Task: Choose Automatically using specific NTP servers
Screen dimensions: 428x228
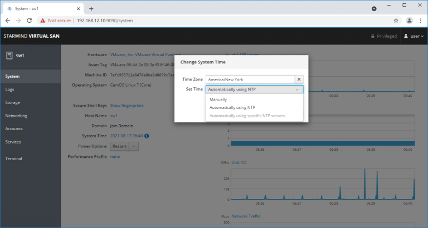Action: (x=247, y=116)
